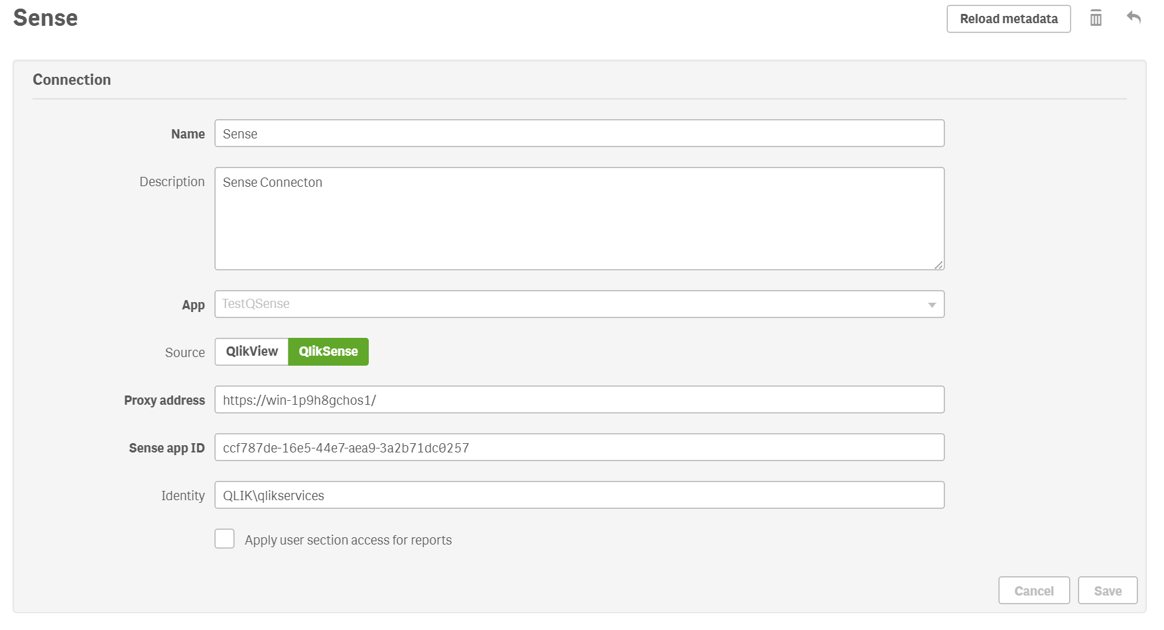Focus the Name input field
This screenshot has width=1164, height=630.
(579, 133)
